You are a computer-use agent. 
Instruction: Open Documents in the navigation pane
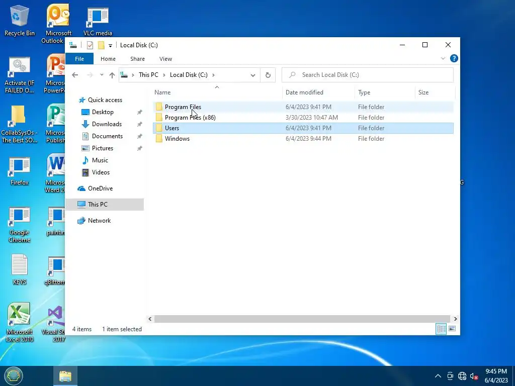pyautogui.click(x=107, y=136)
